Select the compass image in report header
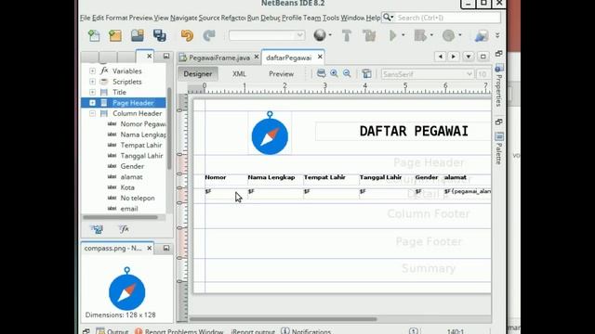The width and height of the screenshot is (595, 334). point(270,134)
